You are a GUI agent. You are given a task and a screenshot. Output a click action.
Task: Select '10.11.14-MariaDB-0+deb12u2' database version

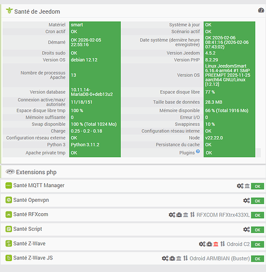(92, 92)
